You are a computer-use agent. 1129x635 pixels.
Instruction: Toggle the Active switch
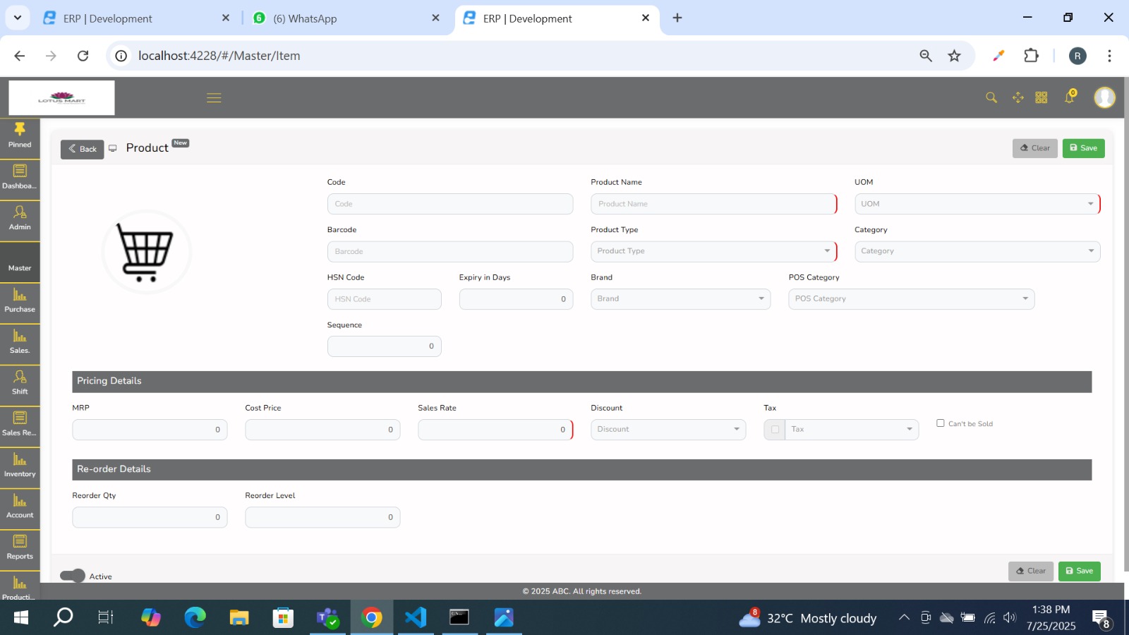tap(73, 576)
